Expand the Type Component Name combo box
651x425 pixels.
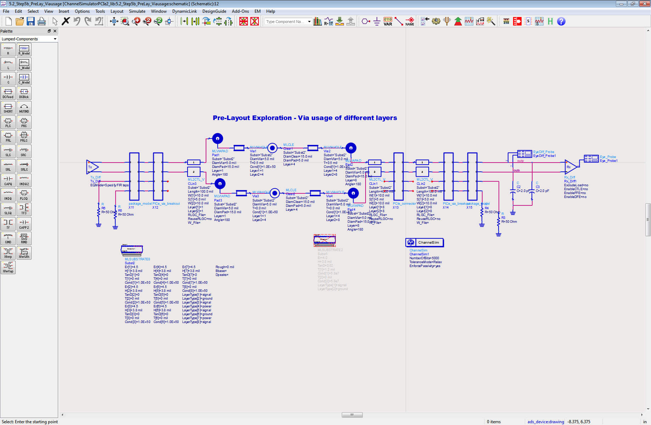click(308, 21)
